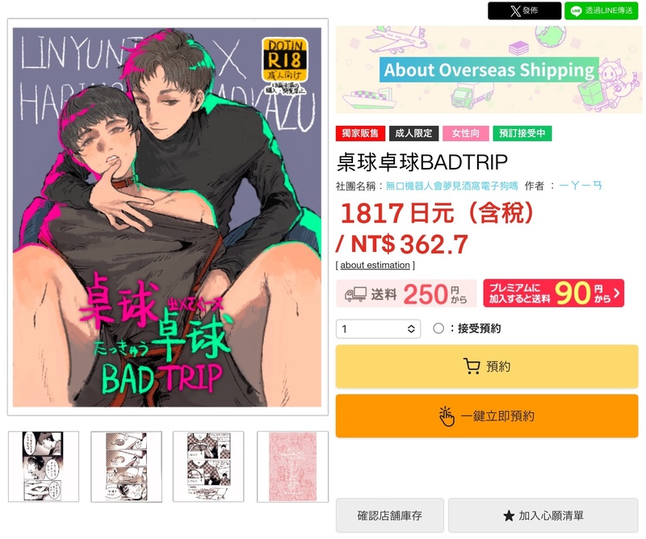Open the About Overseas Shipping banner

pos(489,69)
